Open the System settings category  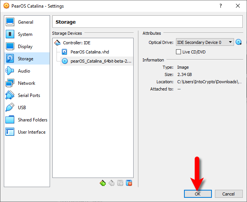coord(27,34)
